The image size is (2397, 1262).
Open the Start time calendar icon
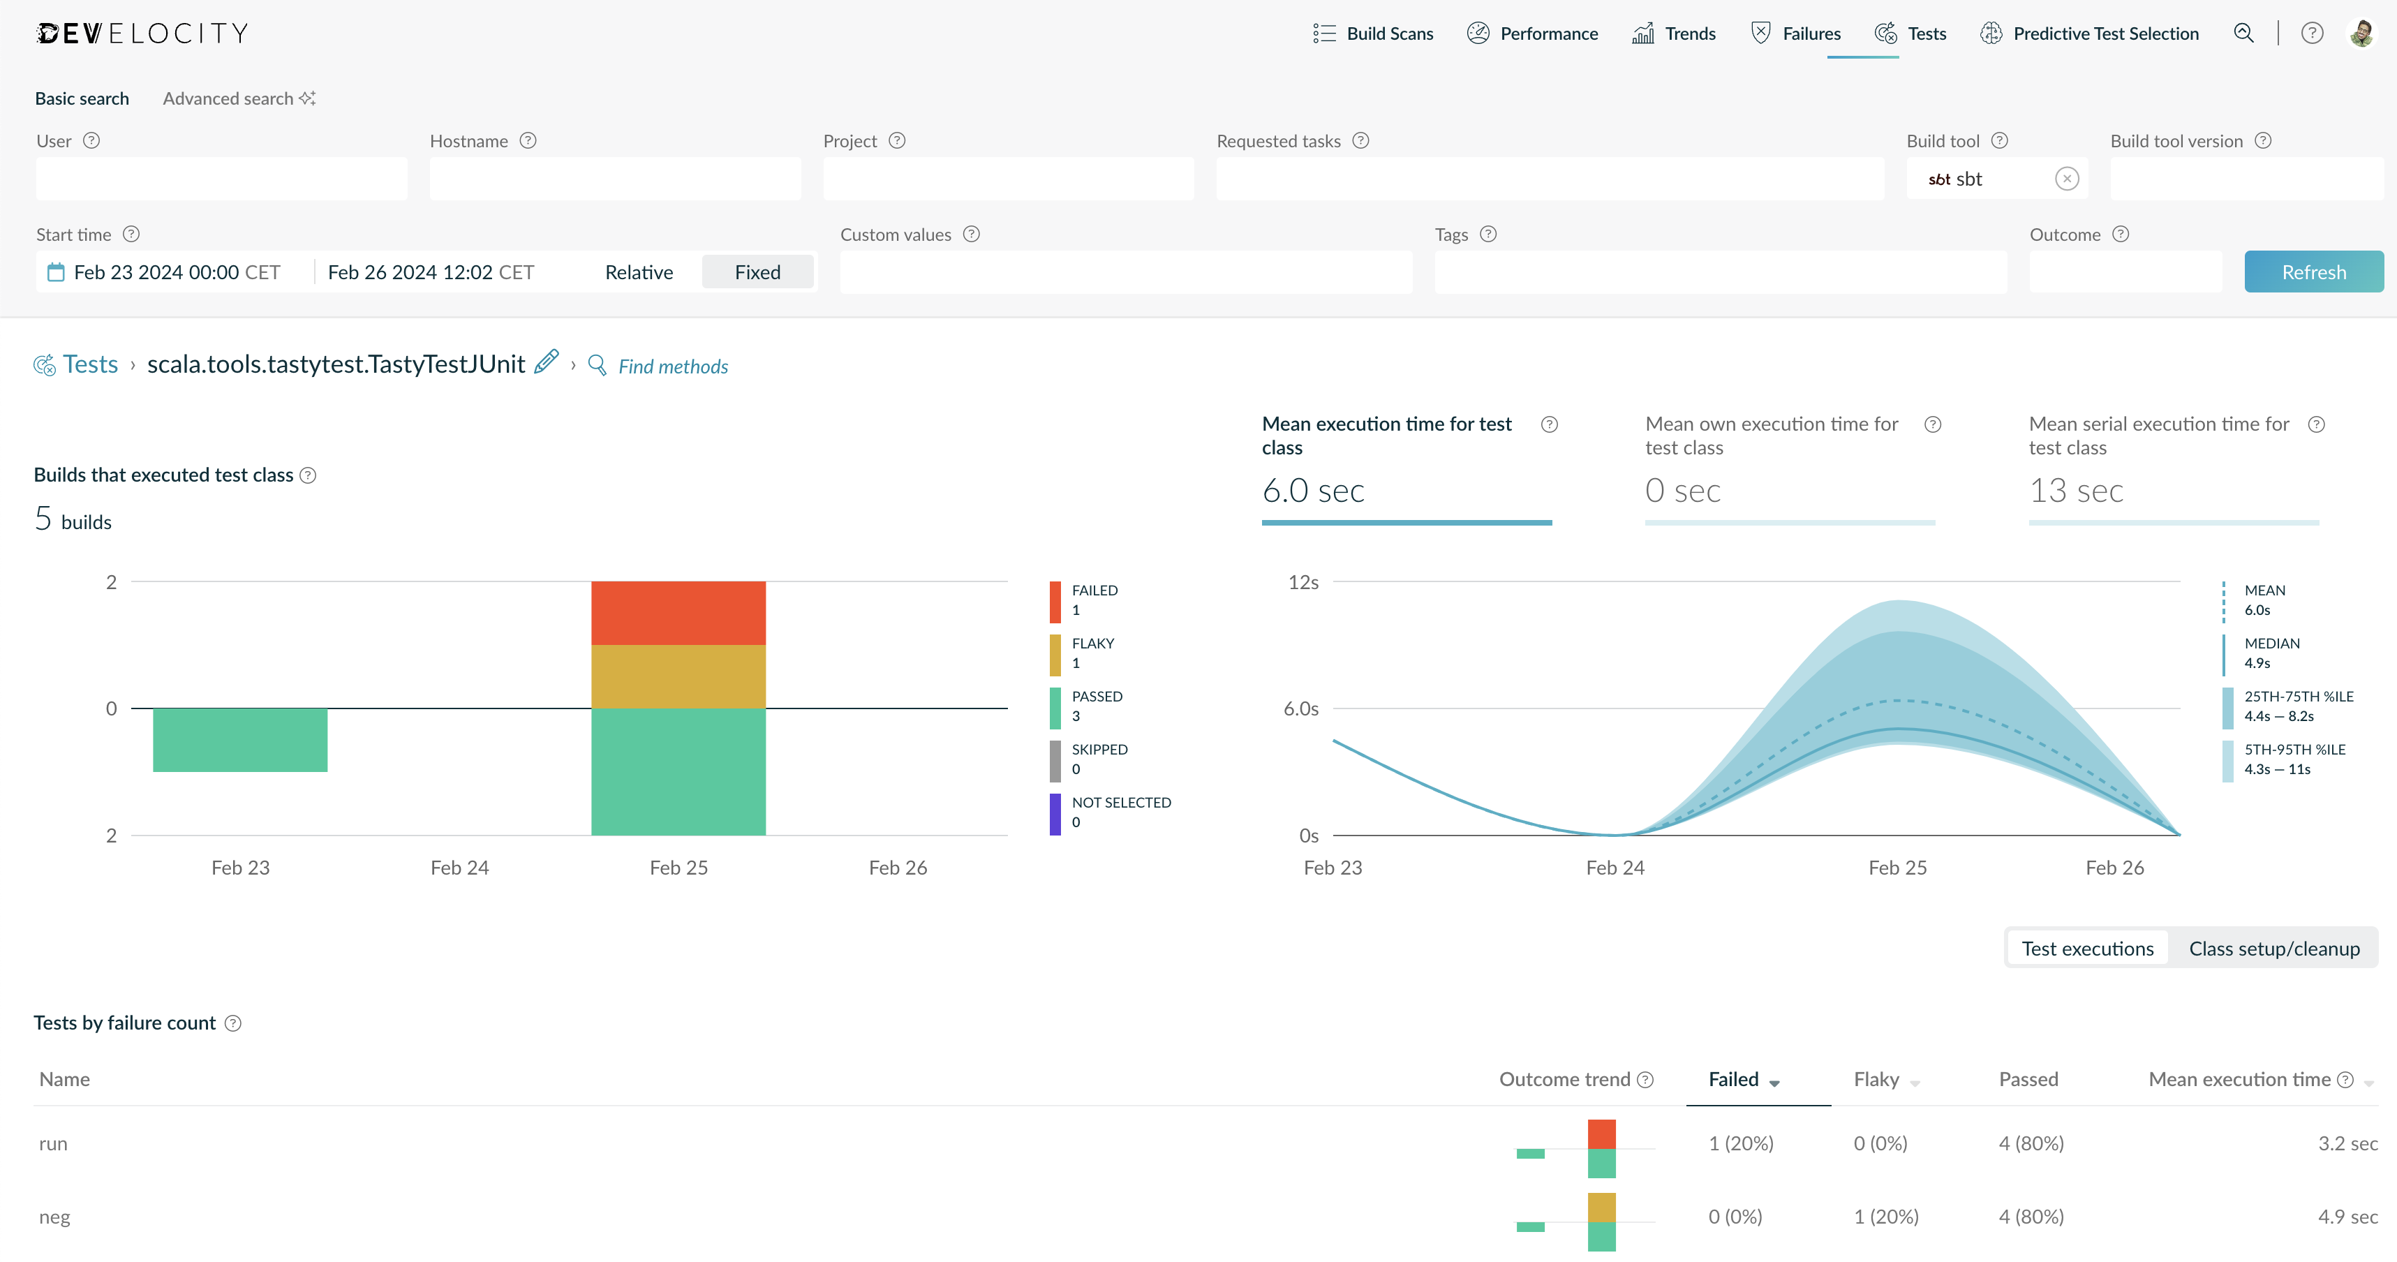(56, 272)
